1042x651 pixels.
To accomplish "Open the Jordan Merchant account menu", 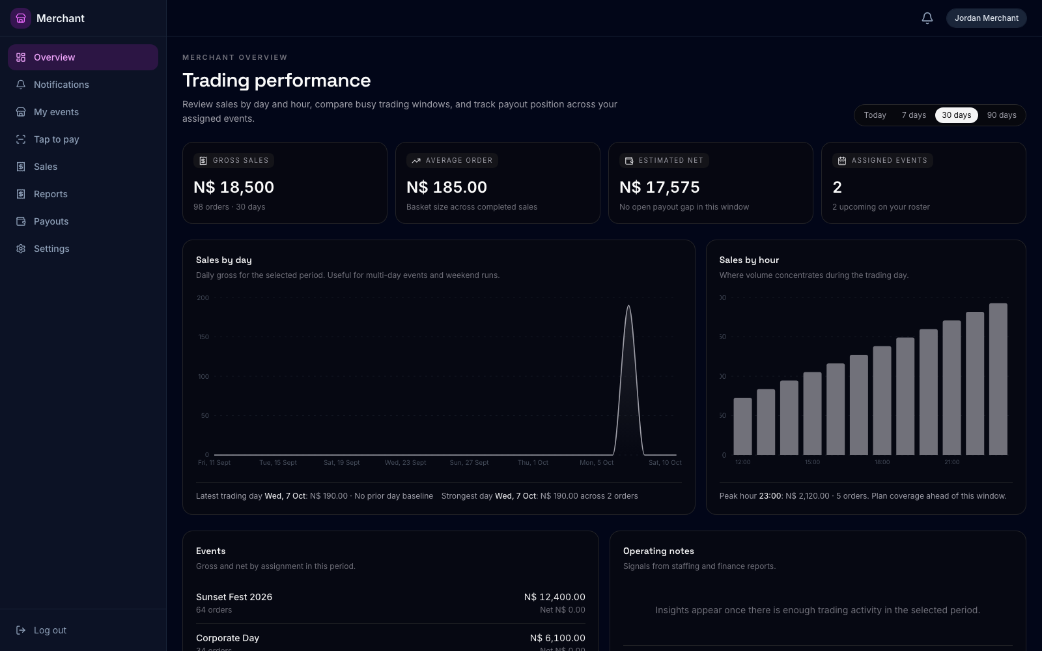I will pos(986,18).
